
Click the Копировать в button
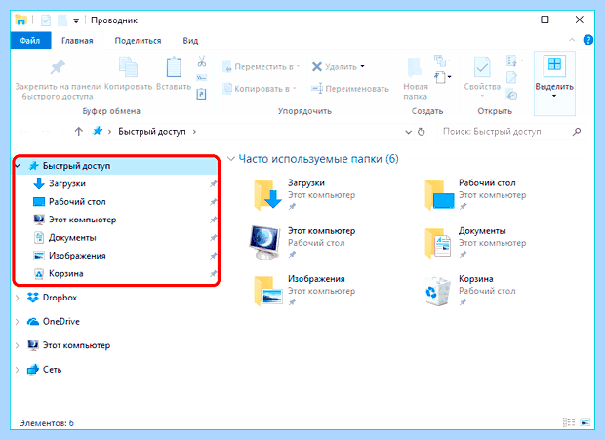(x=260, y=89)
